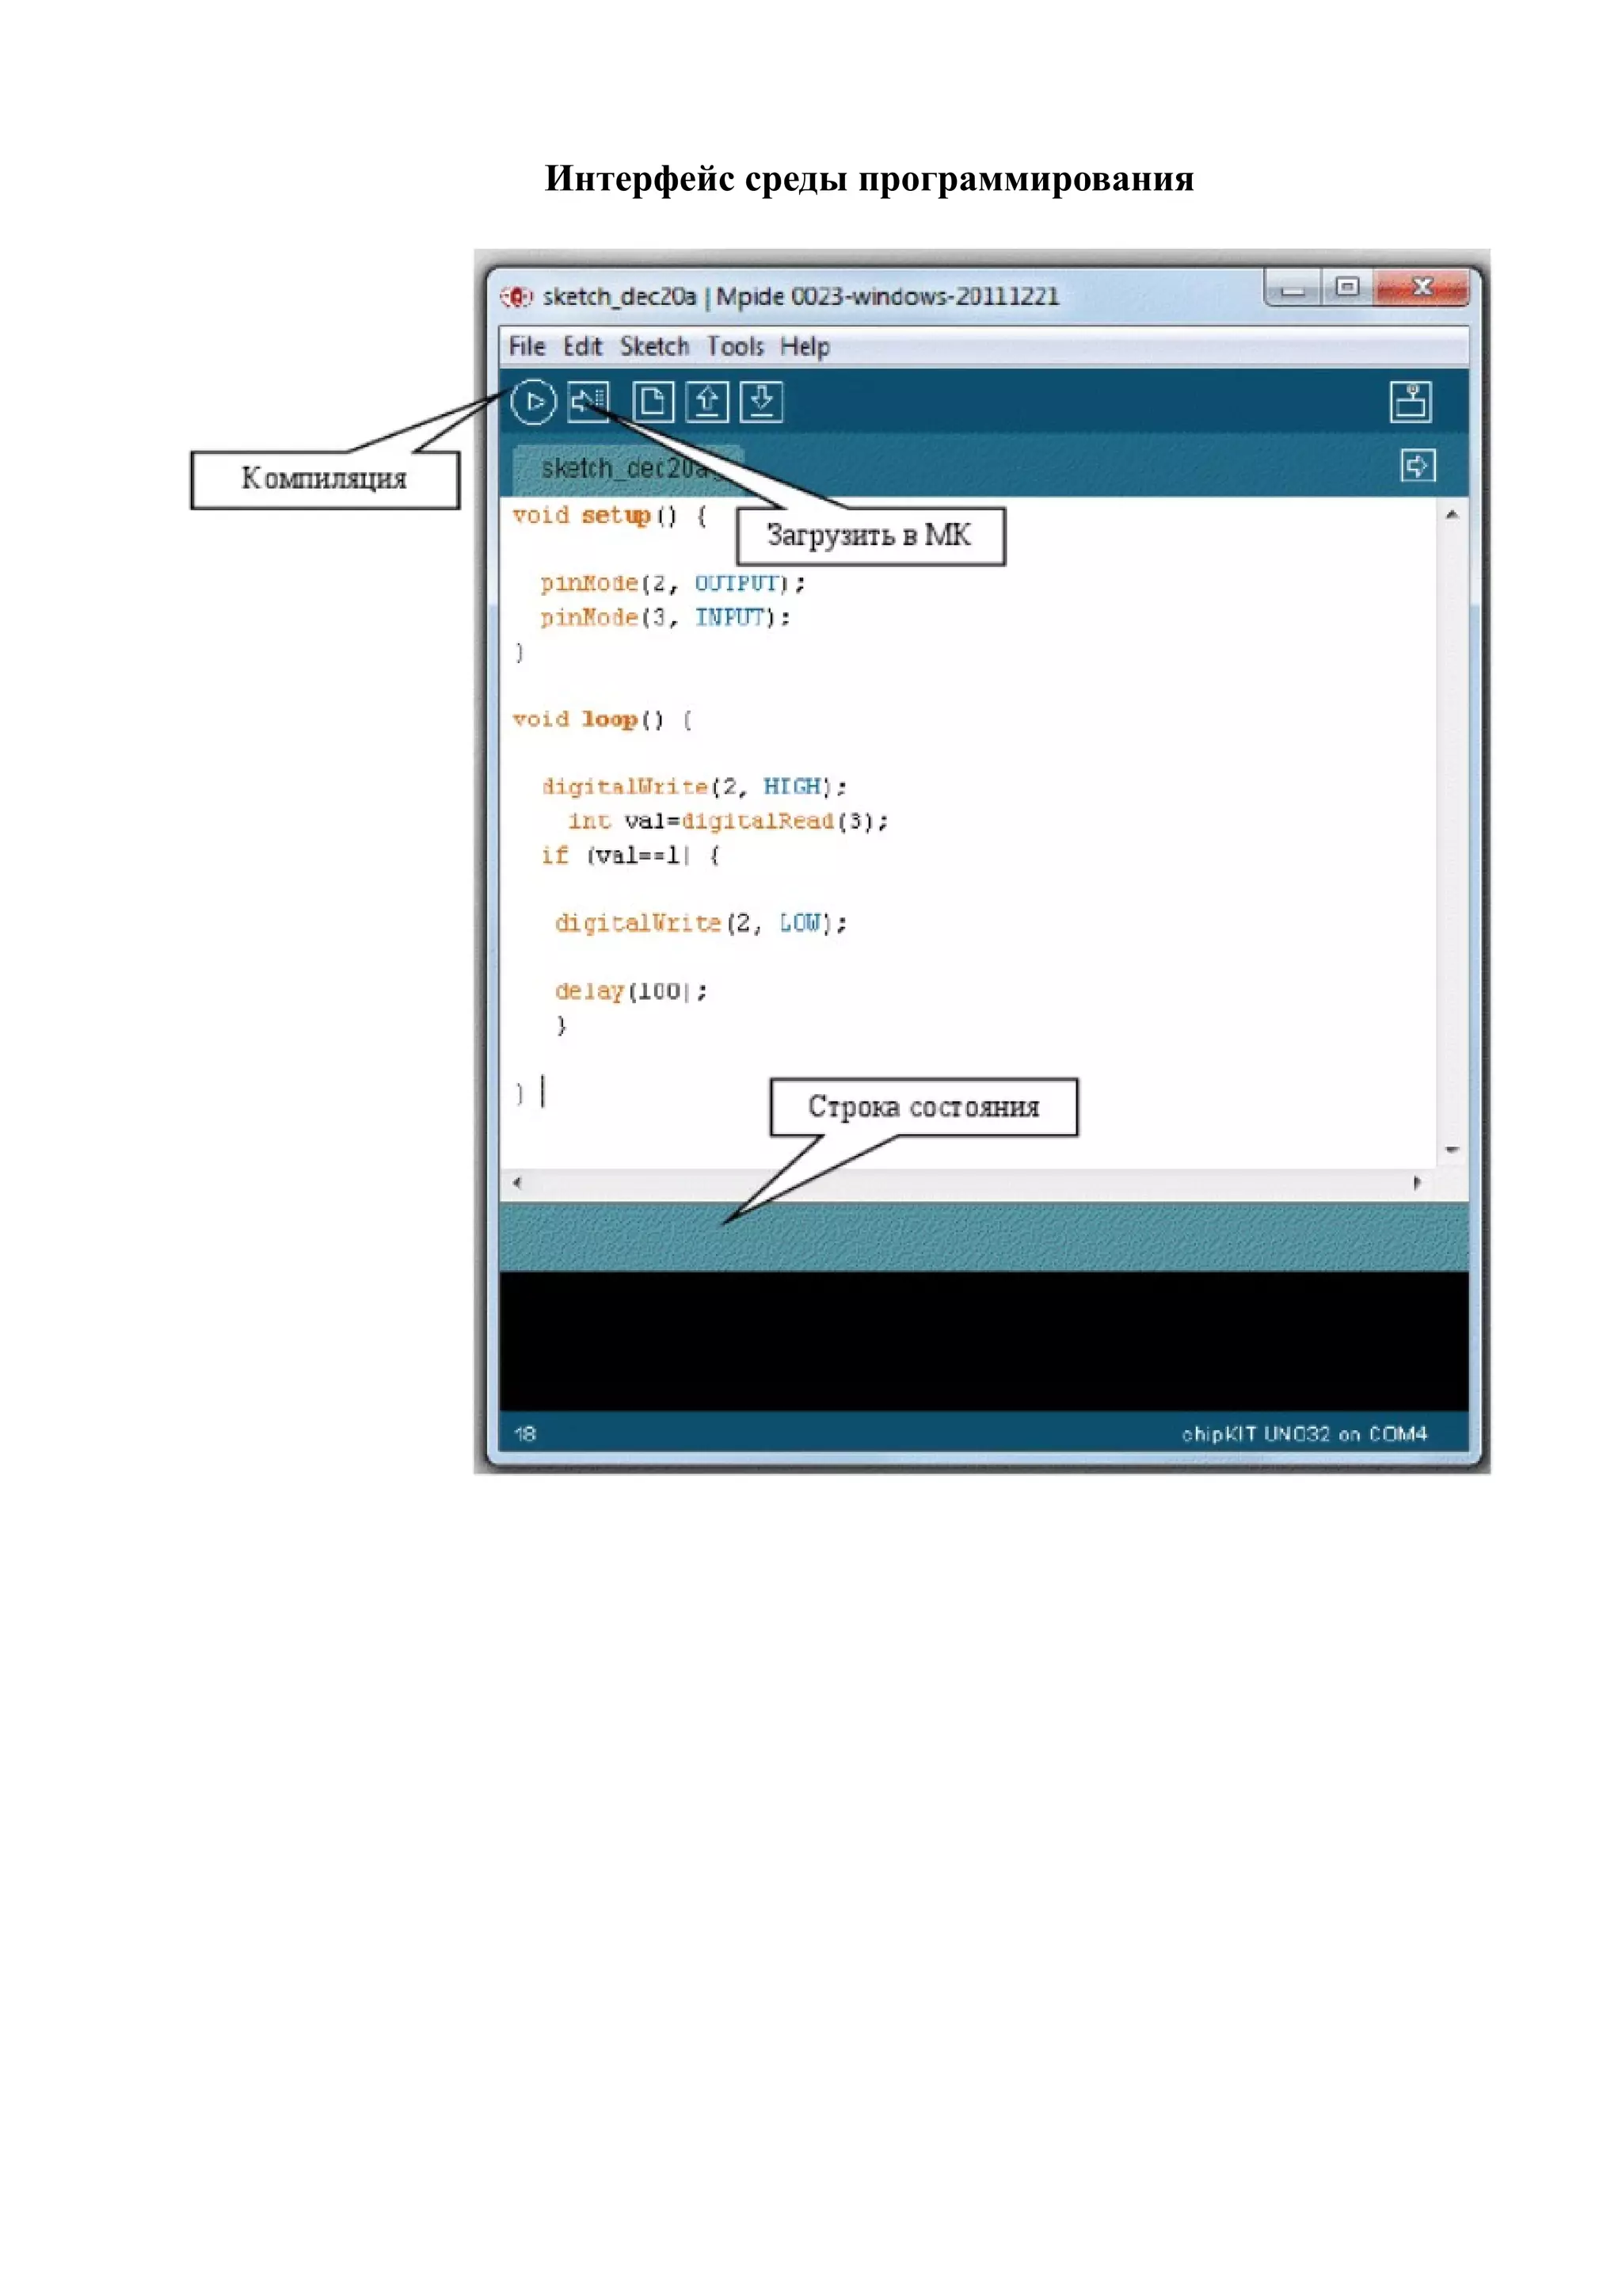
Task: Click the horizontal scroll left arrow
Action: [516, 1183]
